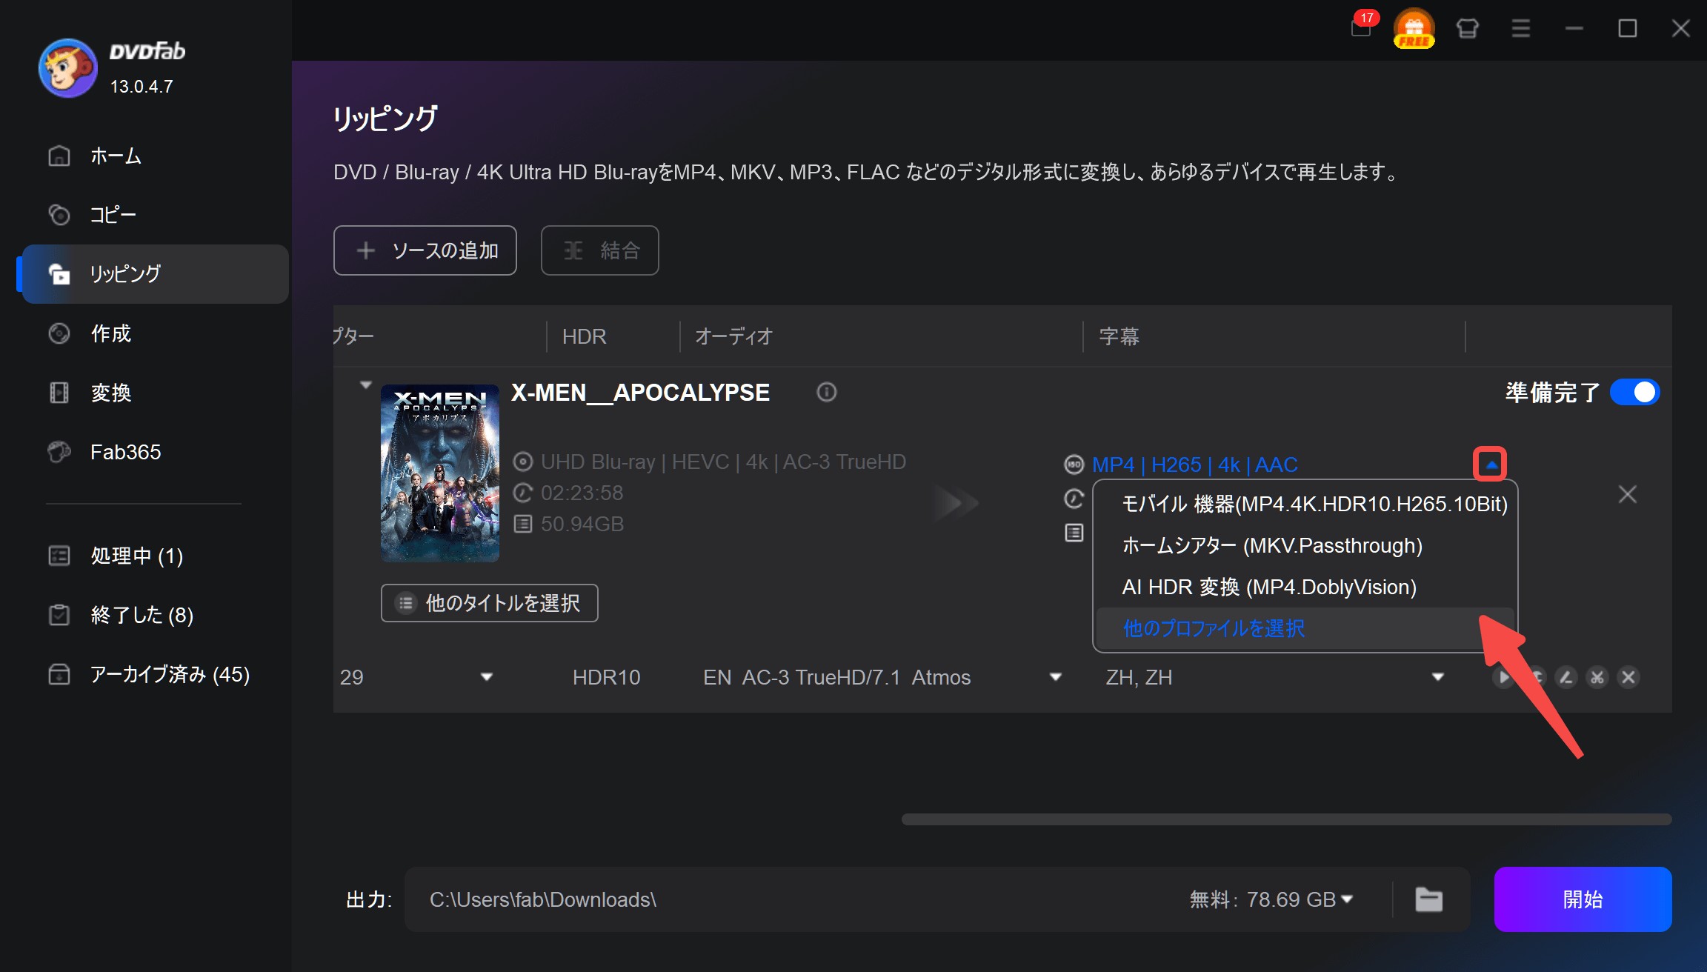Screen dimensions: 1707x972
Task: Open the audio track dropdown arrow
Action: 1057,677
